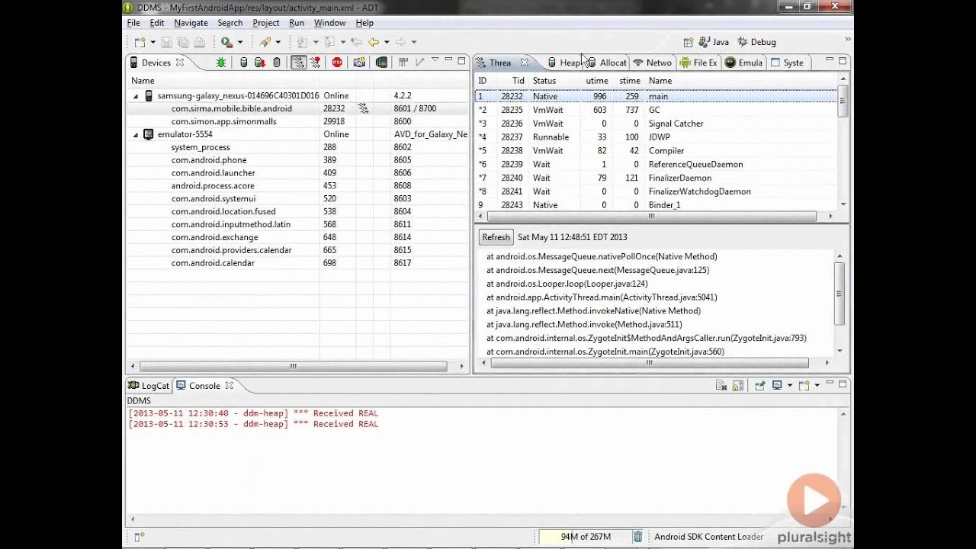Click the Maximize button of Devices panel

(x=461, y=60)
